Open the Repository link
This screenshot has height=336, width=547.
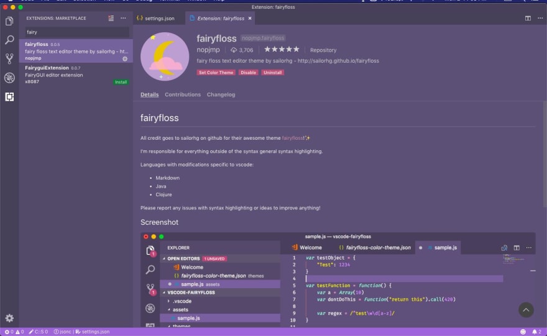[x=323, y=50]
